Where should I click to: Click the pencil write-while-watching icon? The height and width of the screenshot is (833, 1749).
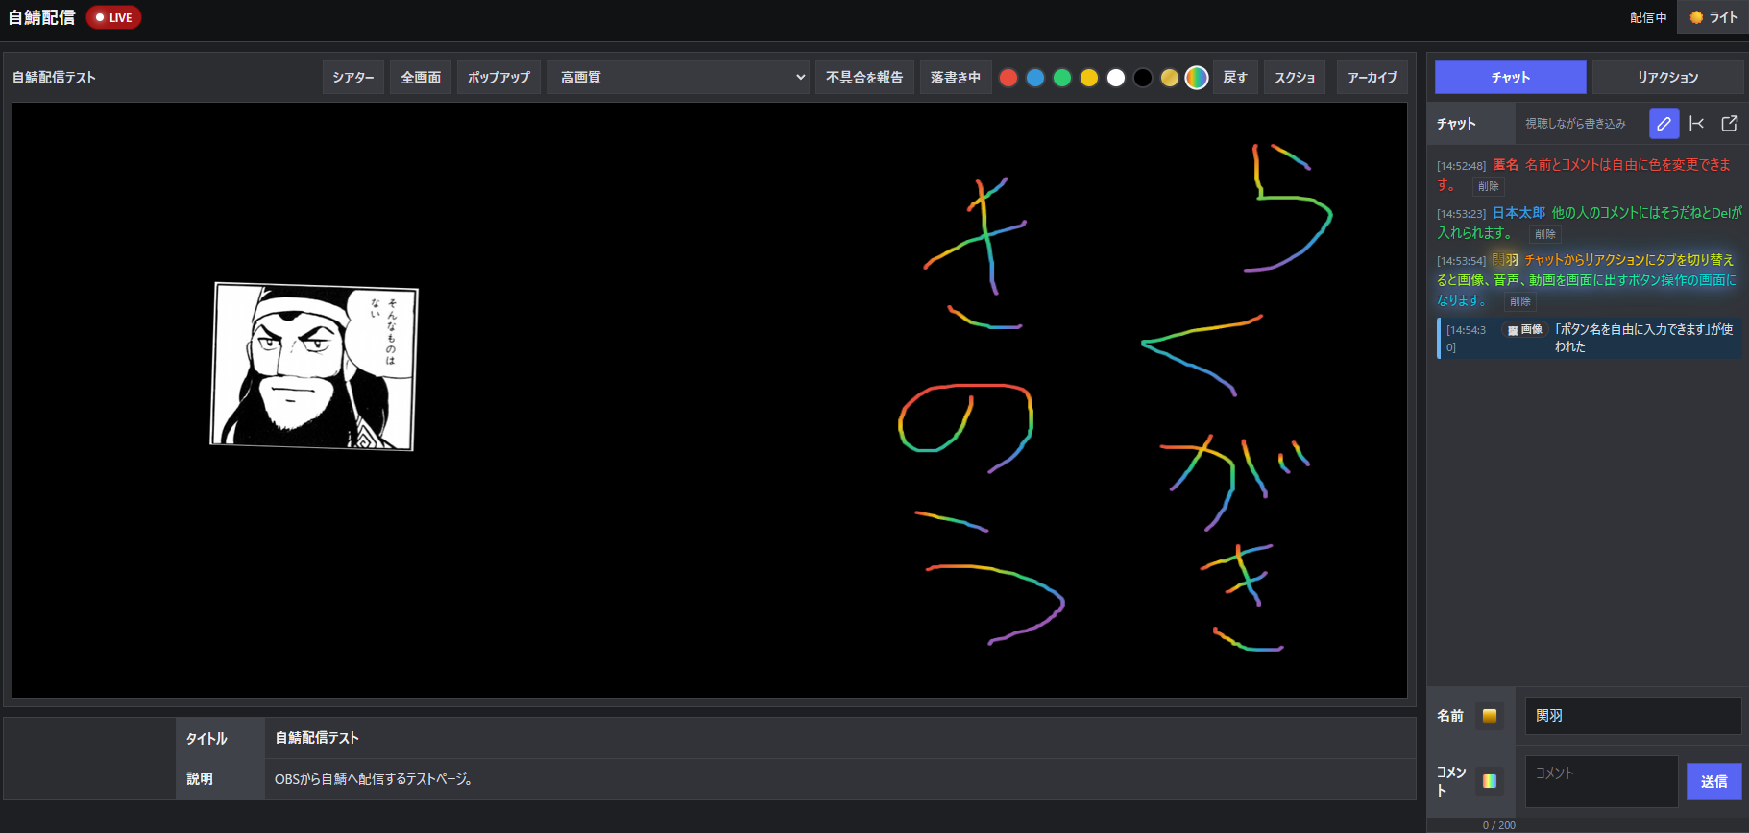pyautogui.click(x=1664, y=124)
